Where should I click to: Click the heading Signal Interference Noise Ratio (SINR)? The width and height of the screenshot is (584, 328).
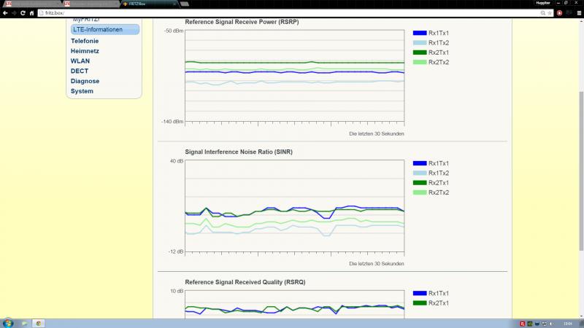[x=239, y=152]
